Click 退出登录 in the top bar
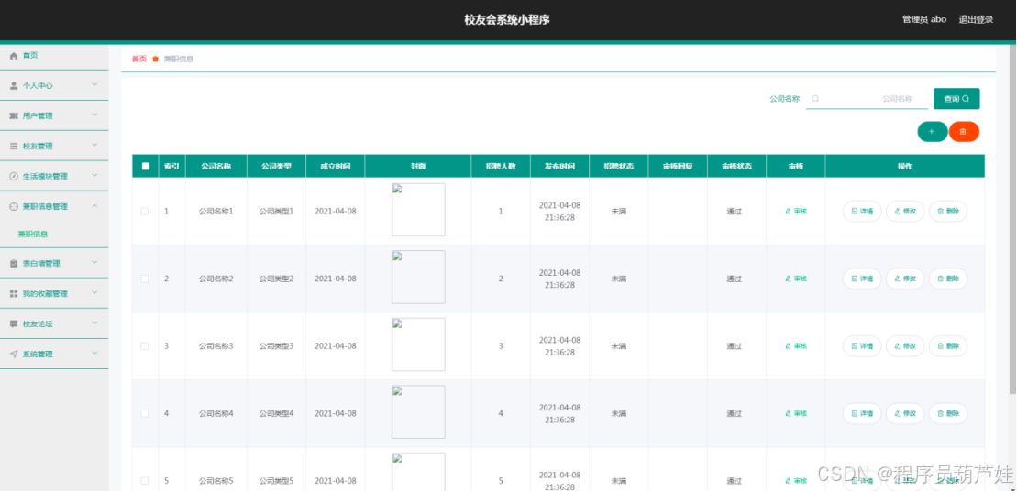 pos(976,19)
